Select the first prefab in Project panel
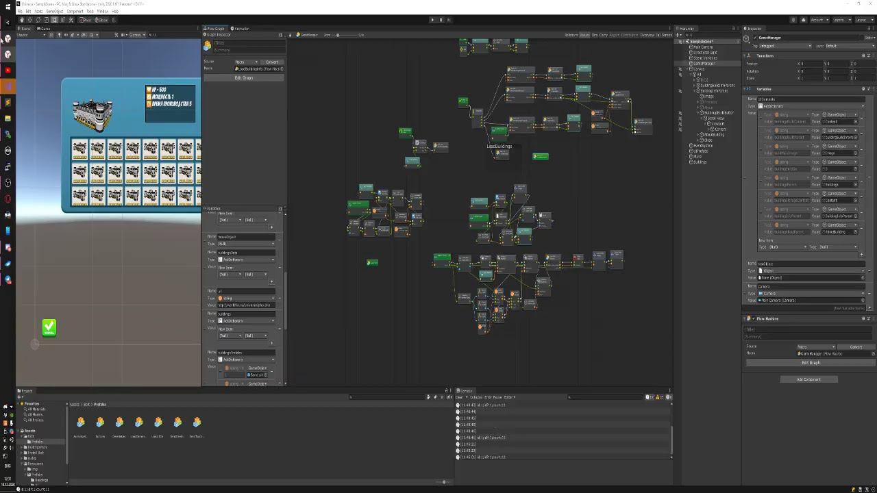Viewport: 877px width, 493px height. pyautogui.click(x=81, y=422)
